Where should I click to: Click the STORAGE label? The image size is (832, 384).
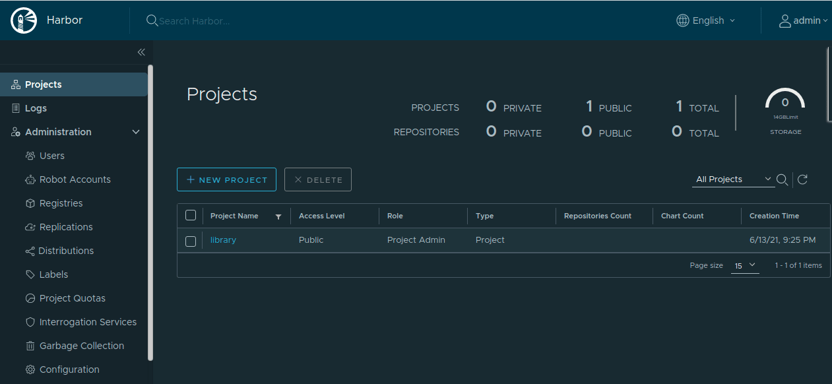click(786, 132)
